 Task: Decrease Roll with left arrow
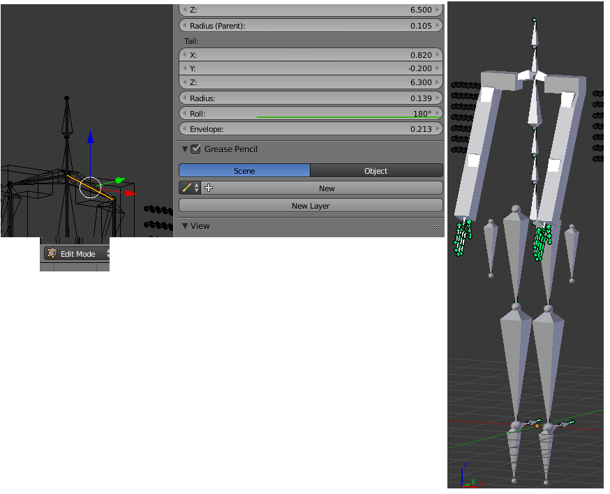point(185,114)
